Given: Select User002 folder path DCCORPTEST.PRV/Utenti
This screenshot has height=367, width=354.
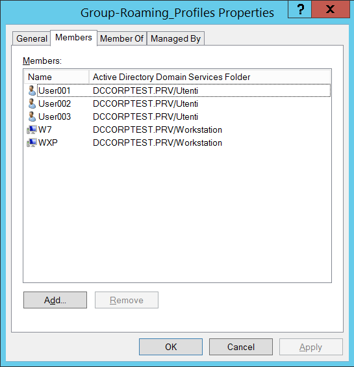Looking at the screenshot, I should [x=145, y=103].
